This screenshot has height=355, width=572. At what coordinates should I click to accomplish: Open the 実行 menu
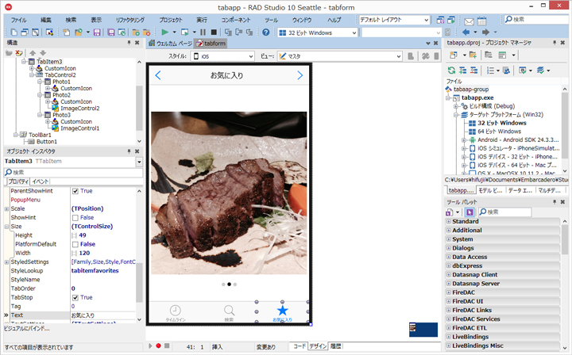(201, 20)
